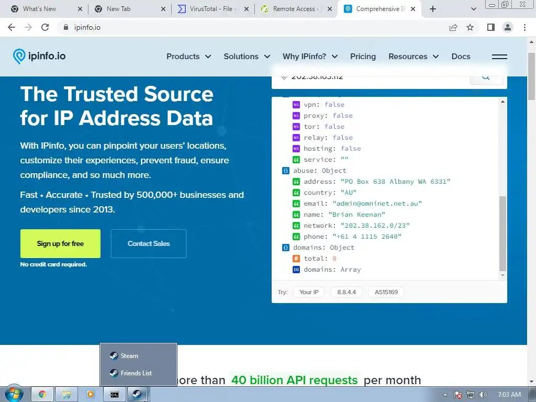Screen dimensions: 536x402
Task: Click the JSON panel scroll up arrow
Action: click(502, 102)
